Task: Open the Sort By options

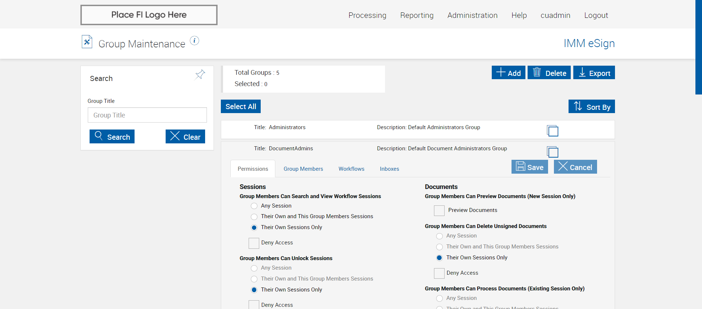Action: point(591,107)
